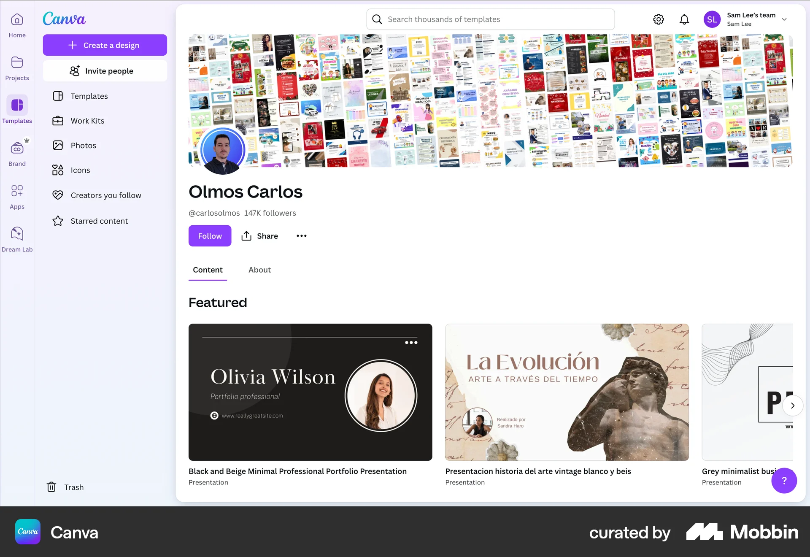This screenshot has width=810, height=557.
Task: Expand the Sam Lee's team switcher
Action: (784, 19)
